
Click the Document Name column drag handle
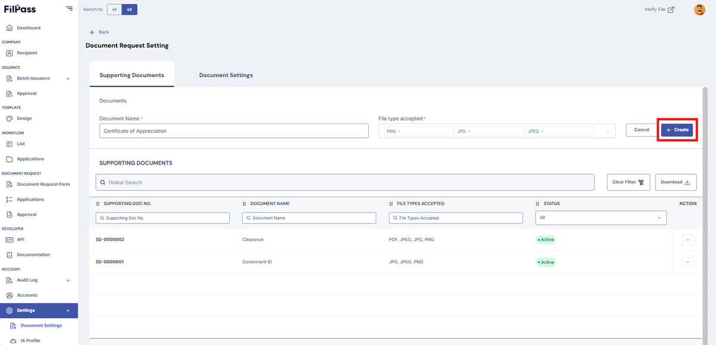pos(245,204)
